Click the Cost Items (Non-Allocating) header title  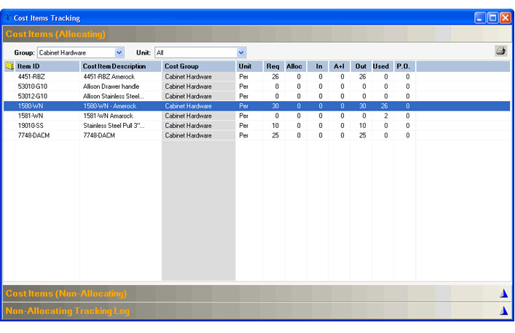(x=66, y=293)
